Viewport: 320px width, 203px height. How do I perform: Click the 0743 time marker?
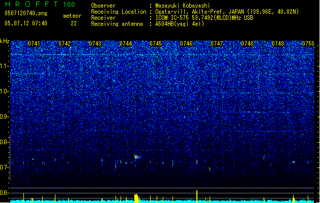(95, 44)
